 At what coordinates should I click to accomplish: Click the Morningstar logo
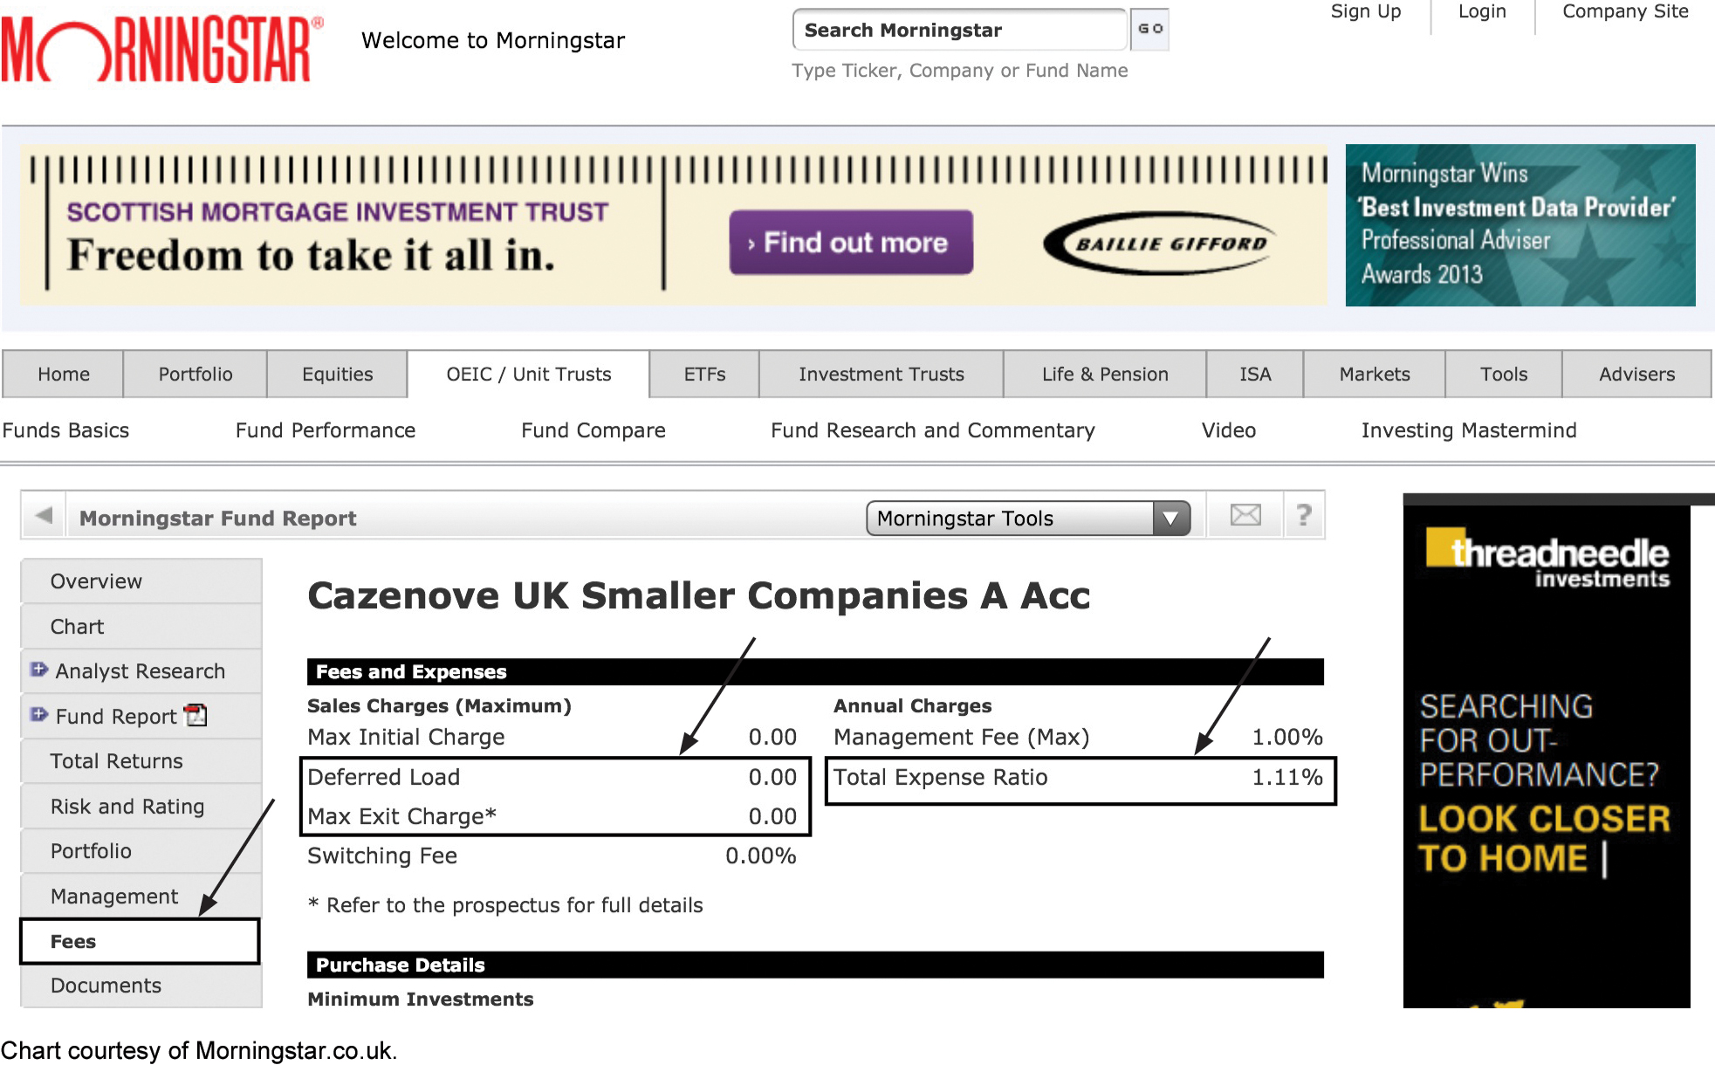point(161,50)
